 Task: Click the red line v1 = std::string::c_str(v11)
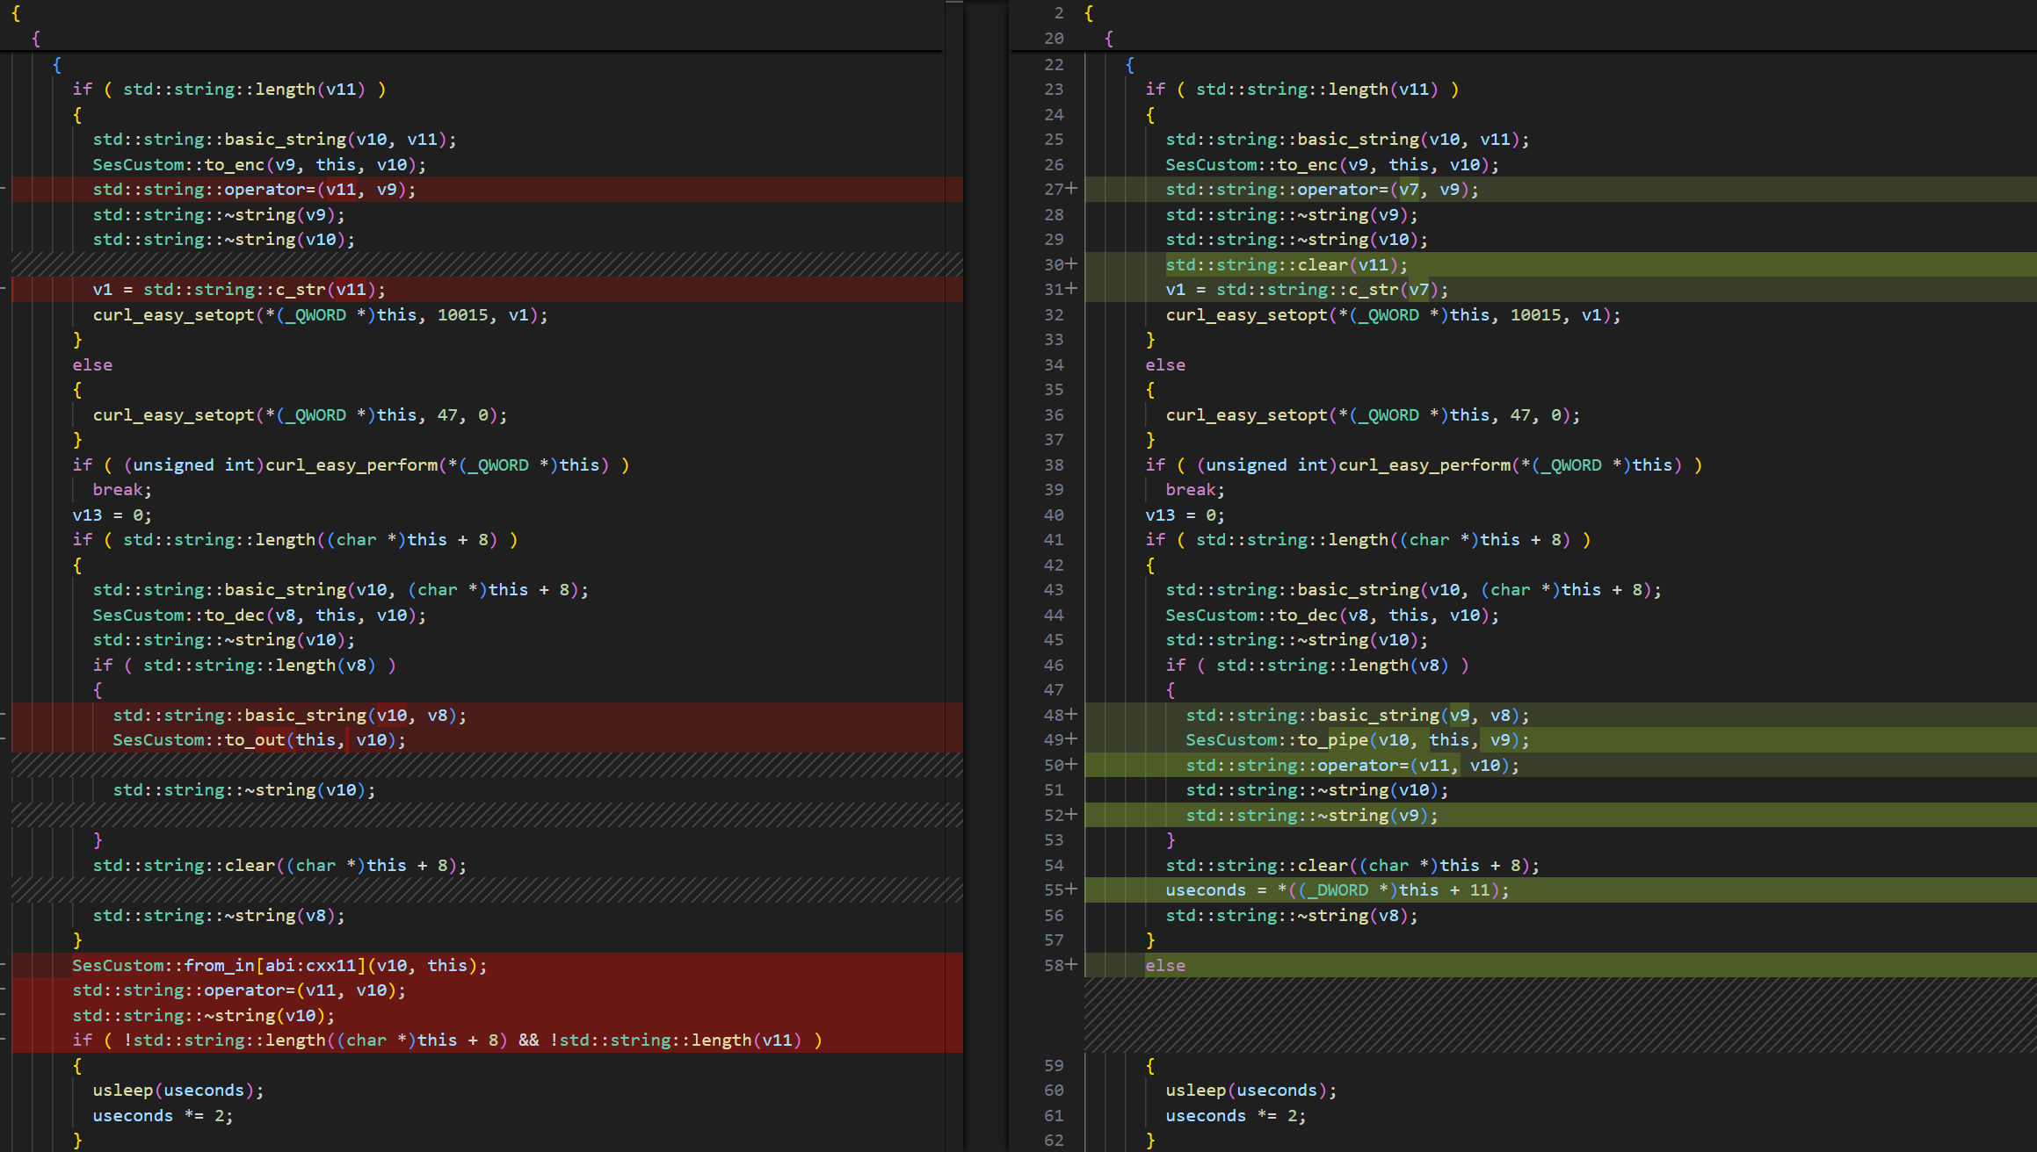(x=237, y=289)
